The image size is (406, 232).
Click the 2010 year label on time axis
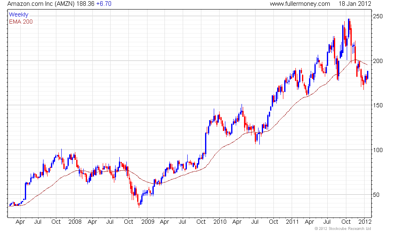point(220,222)
